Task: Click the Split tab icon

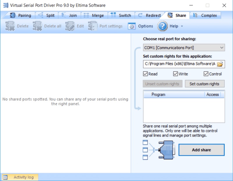Action: (x=41, y=15)
